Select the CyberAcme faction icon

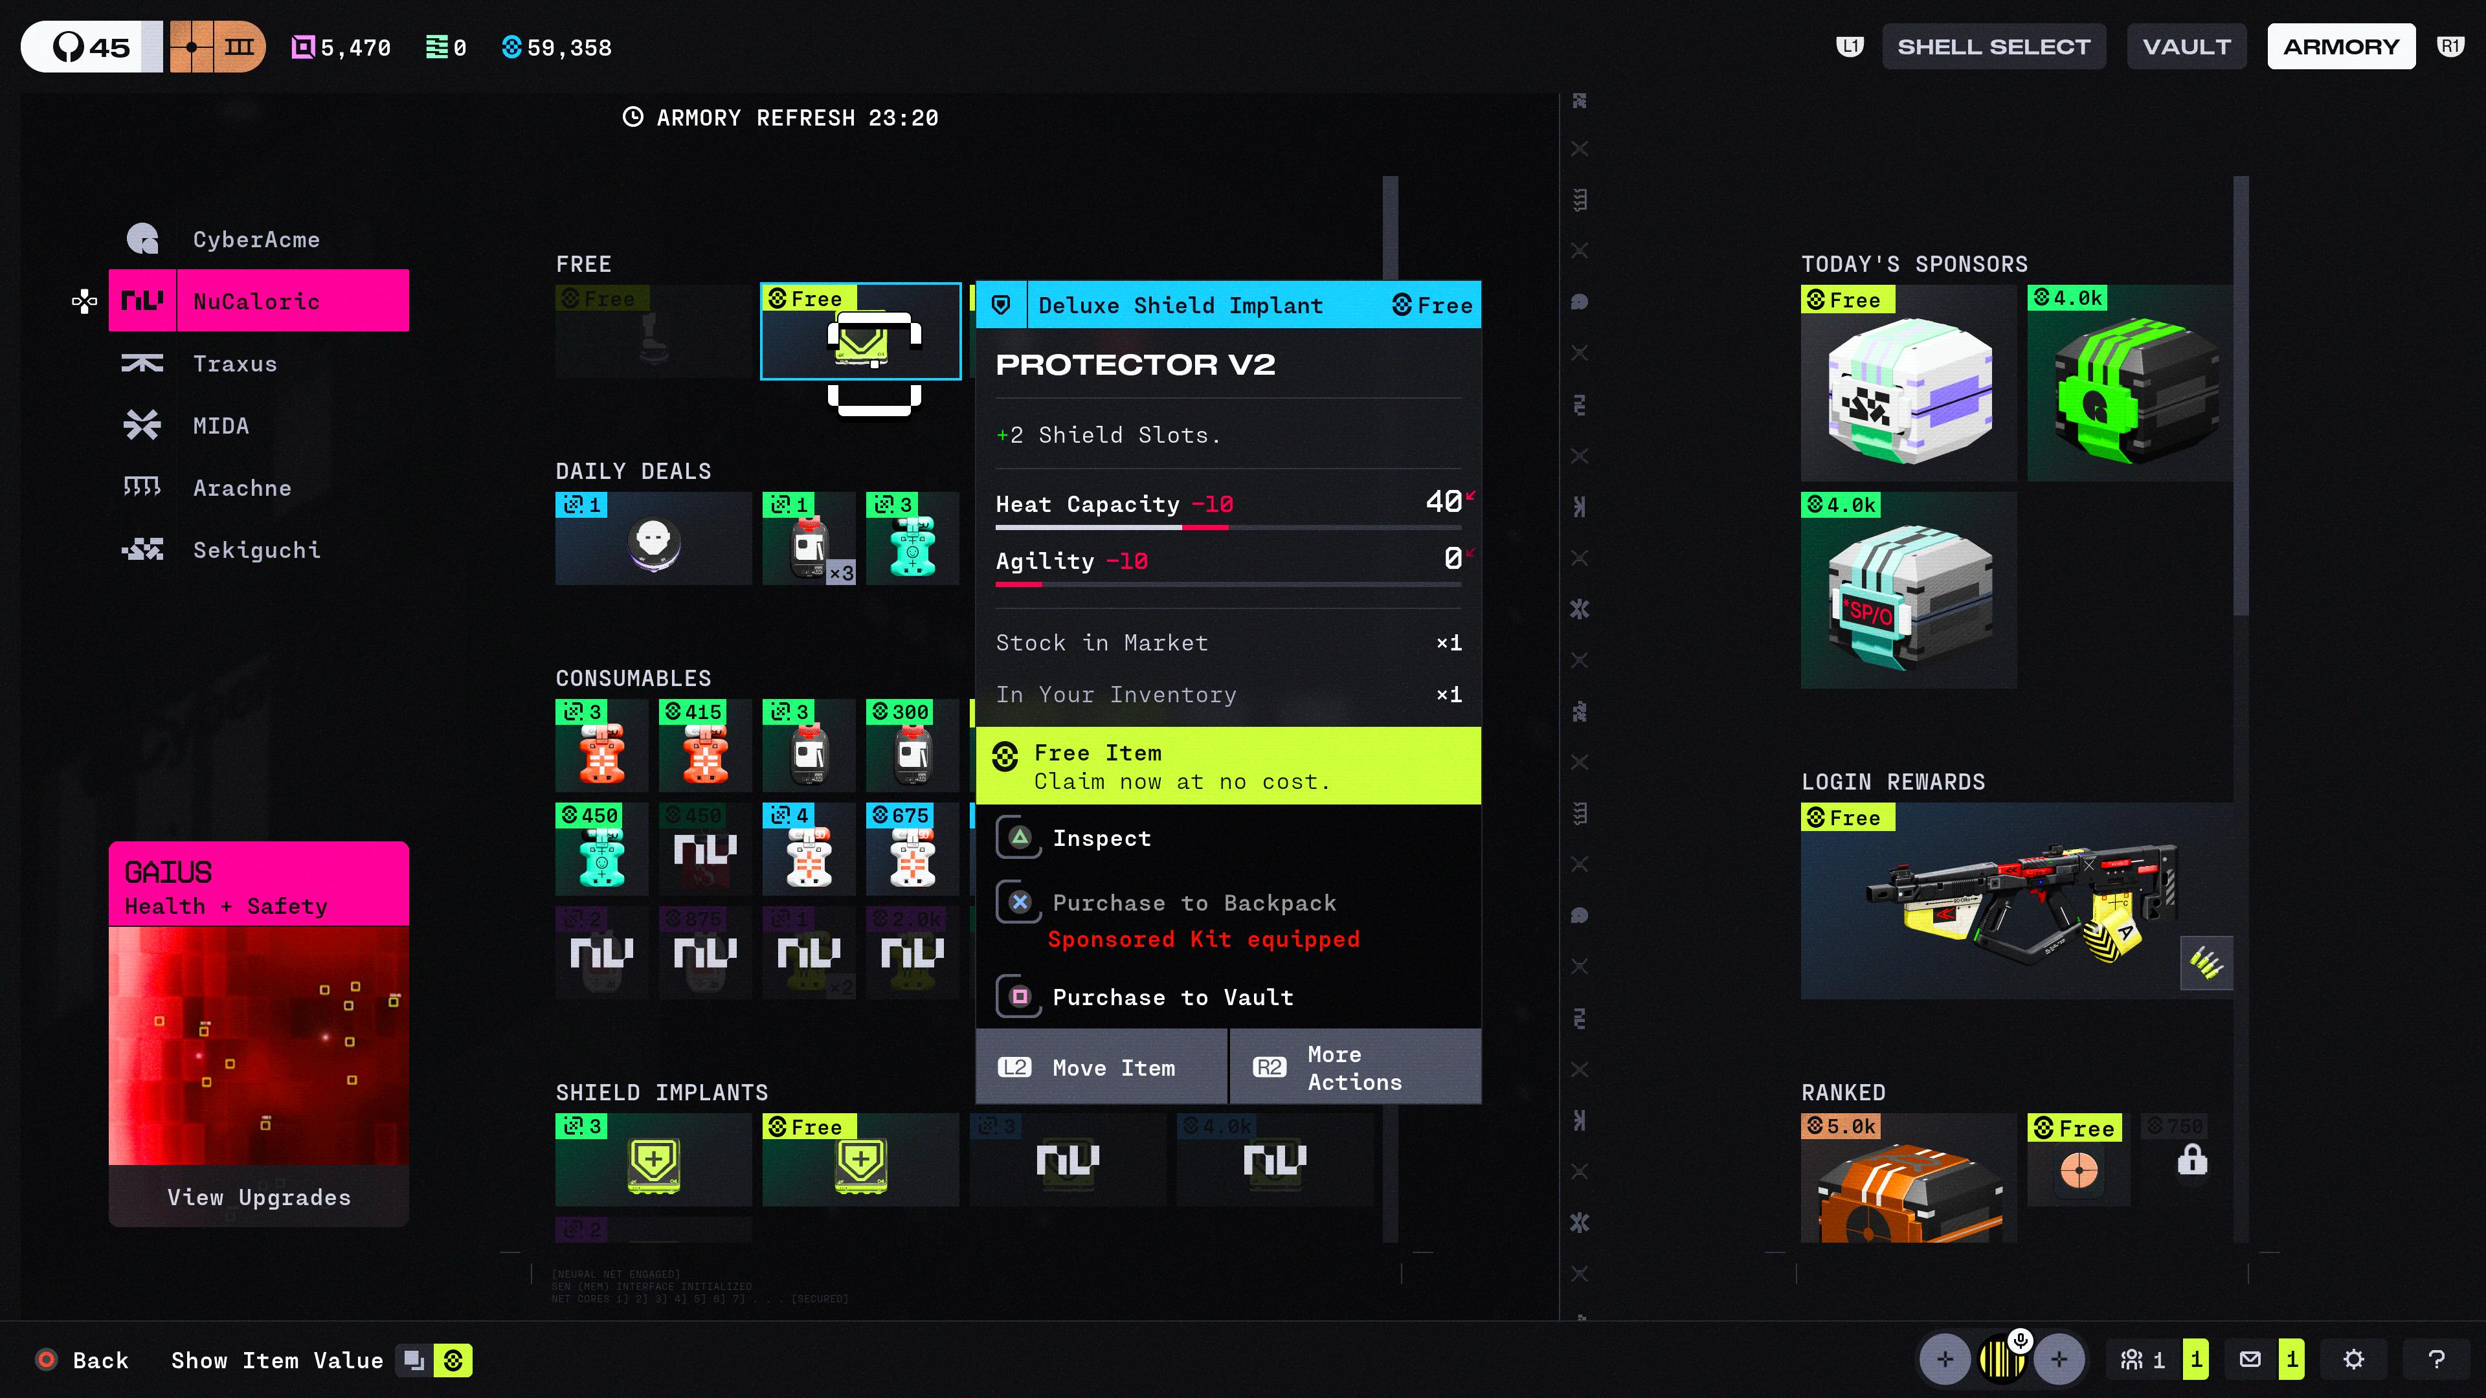pyautogui.click(x=143, y=238)
